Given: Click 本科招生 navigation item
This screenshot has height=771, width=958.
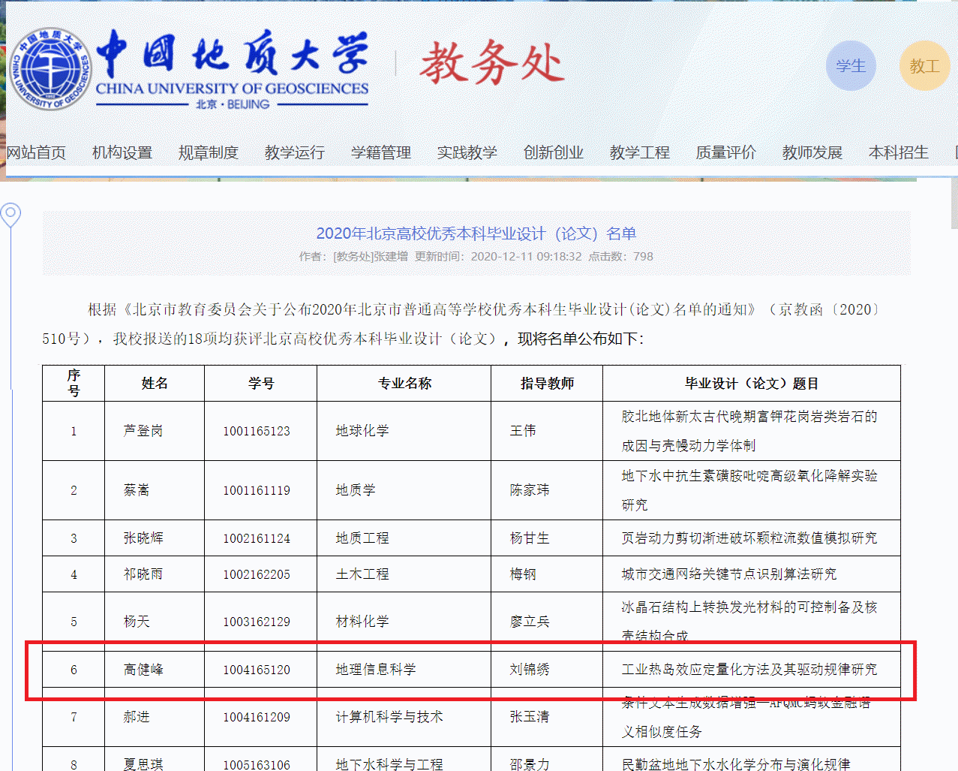Looking at the screenshot, I should click(899, 152).
